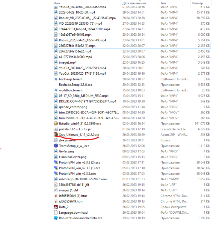Click the HannibalLecter.png image icon
Screen dimensions: 219x225
coord(56,157)
